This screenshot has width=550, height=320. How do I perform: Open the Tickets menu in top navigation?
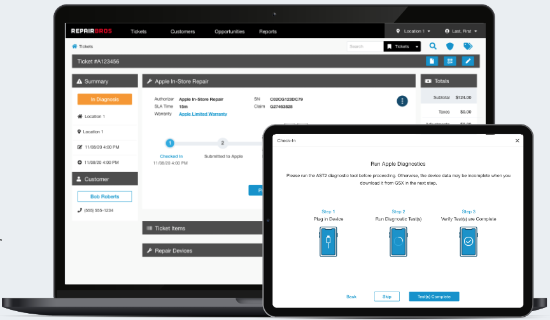point(139,32)
